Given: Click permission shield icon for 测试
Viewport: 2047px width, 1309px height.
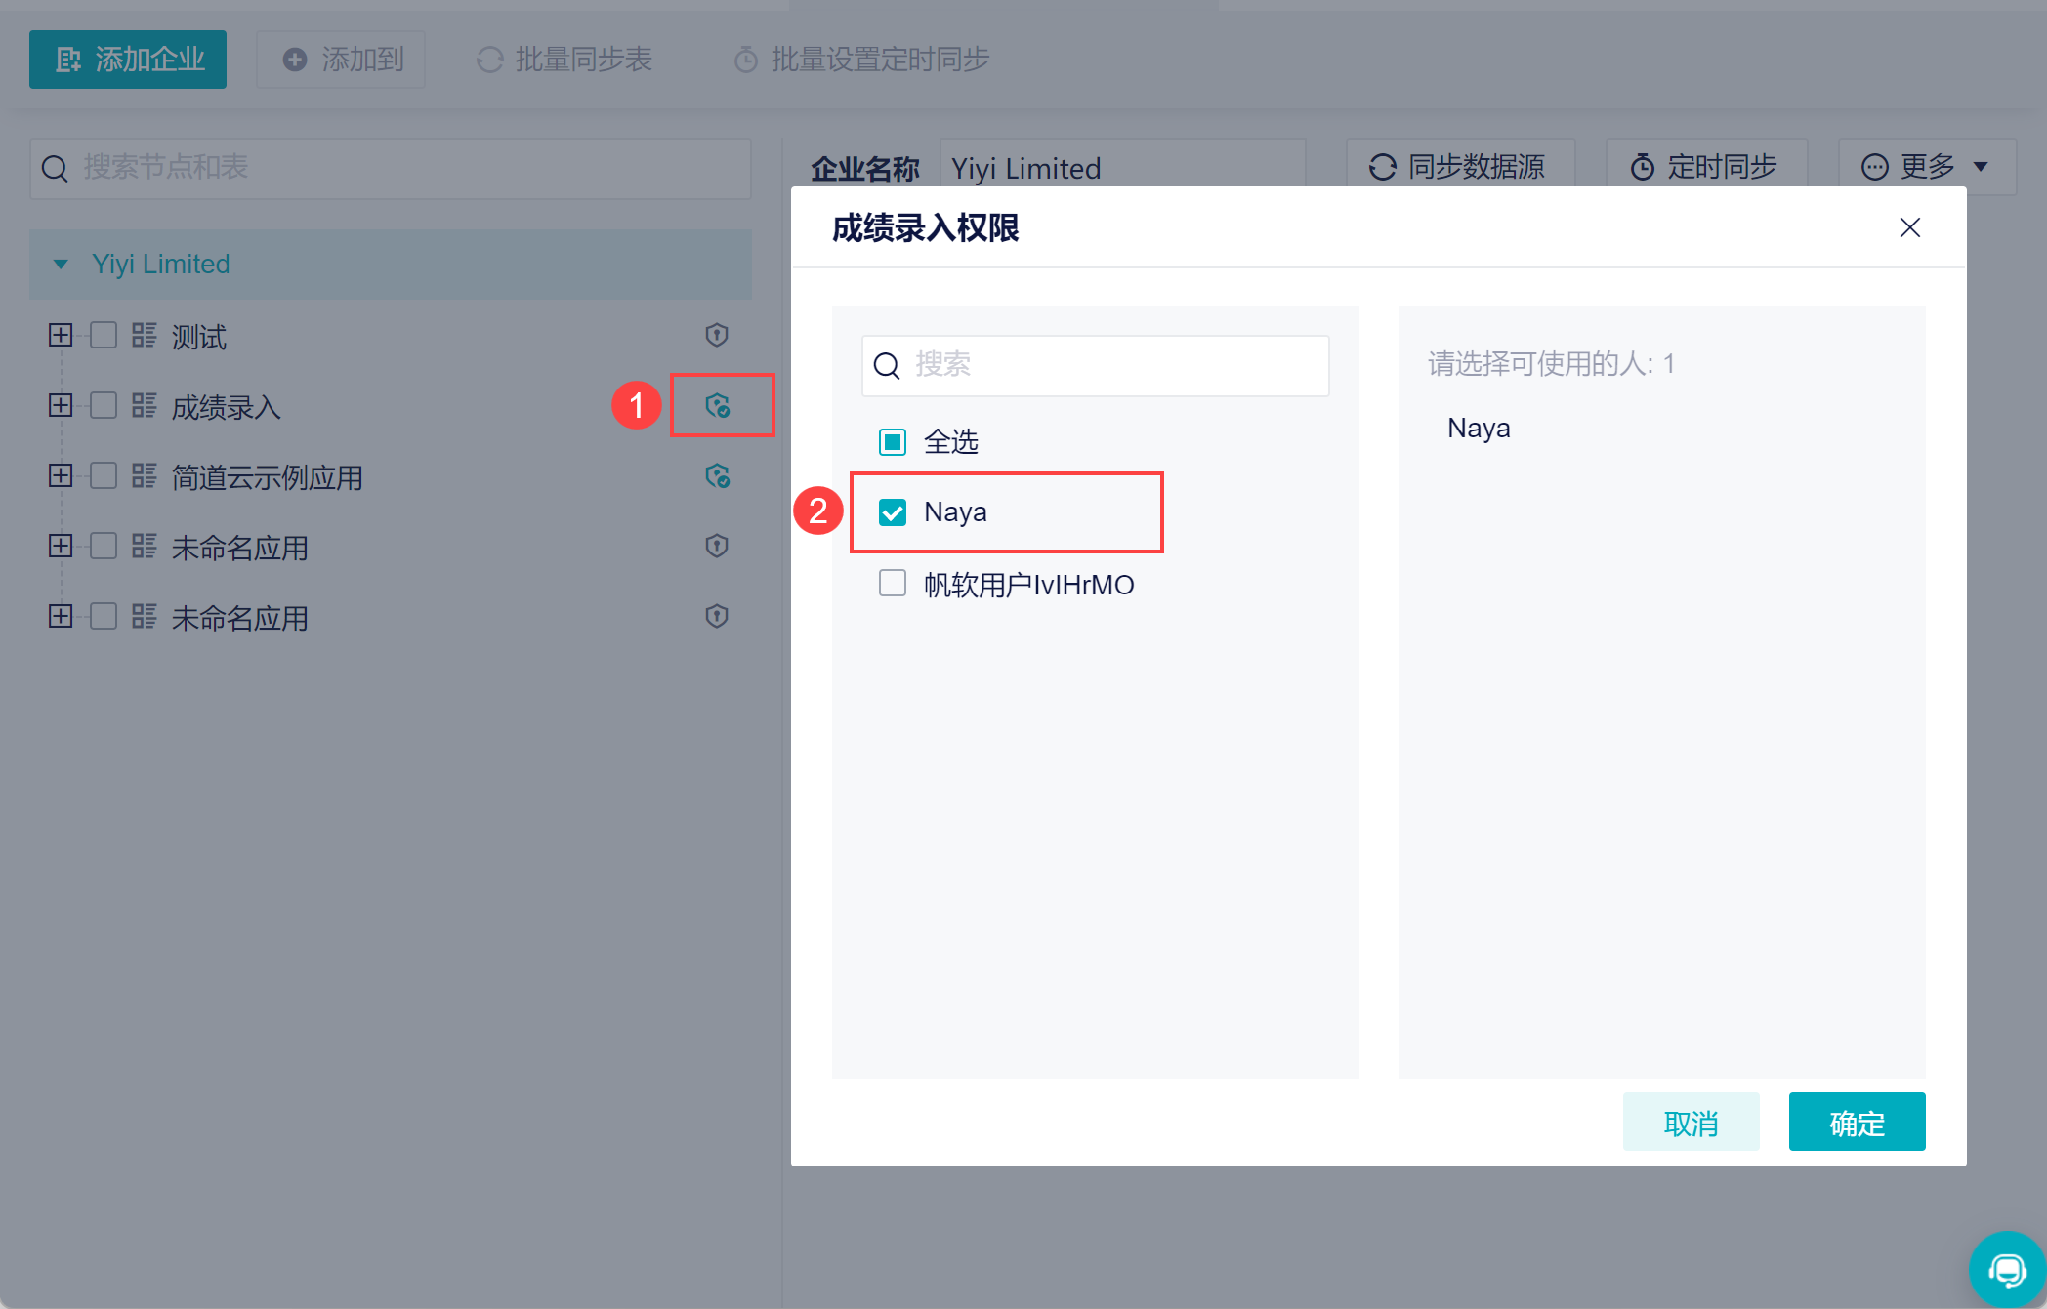Looking at the screenshot, I should pyautogui.click(x=717, y=335).
